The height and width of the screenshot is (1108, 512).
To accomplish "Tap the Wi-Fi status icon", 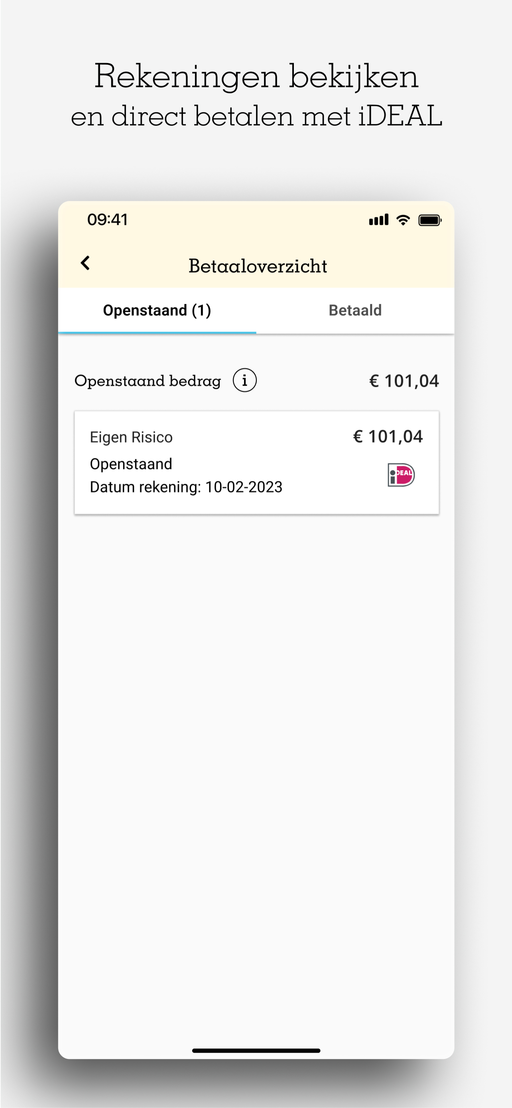I will (403, 220).
